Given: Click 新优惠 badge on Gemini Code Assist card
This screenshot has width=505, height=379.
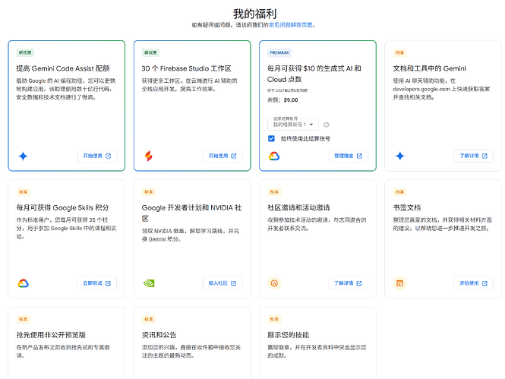Looking at the screenshot, I should (25, 52).
